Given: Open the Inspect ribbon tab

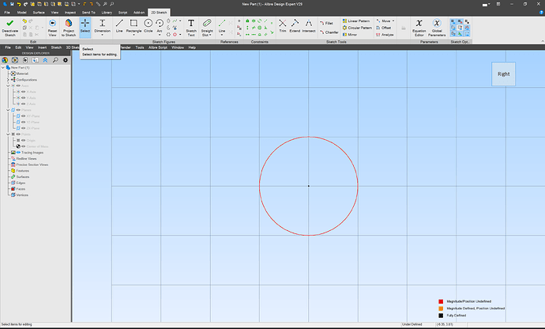Looking at the screenshot, I should point(70,13).
